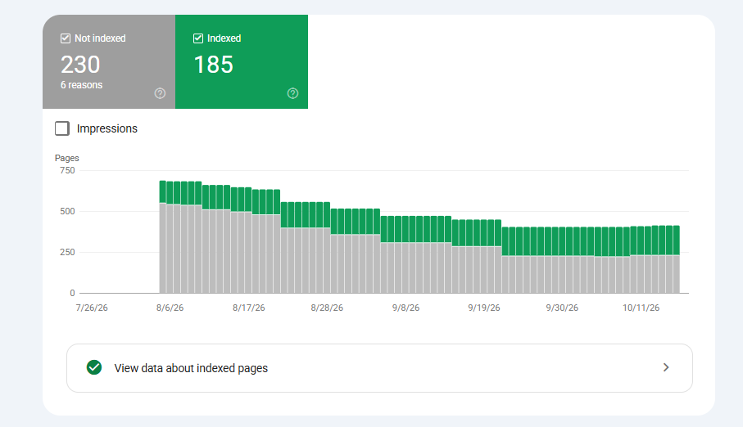Click the Impressions label text

(107, 128)
